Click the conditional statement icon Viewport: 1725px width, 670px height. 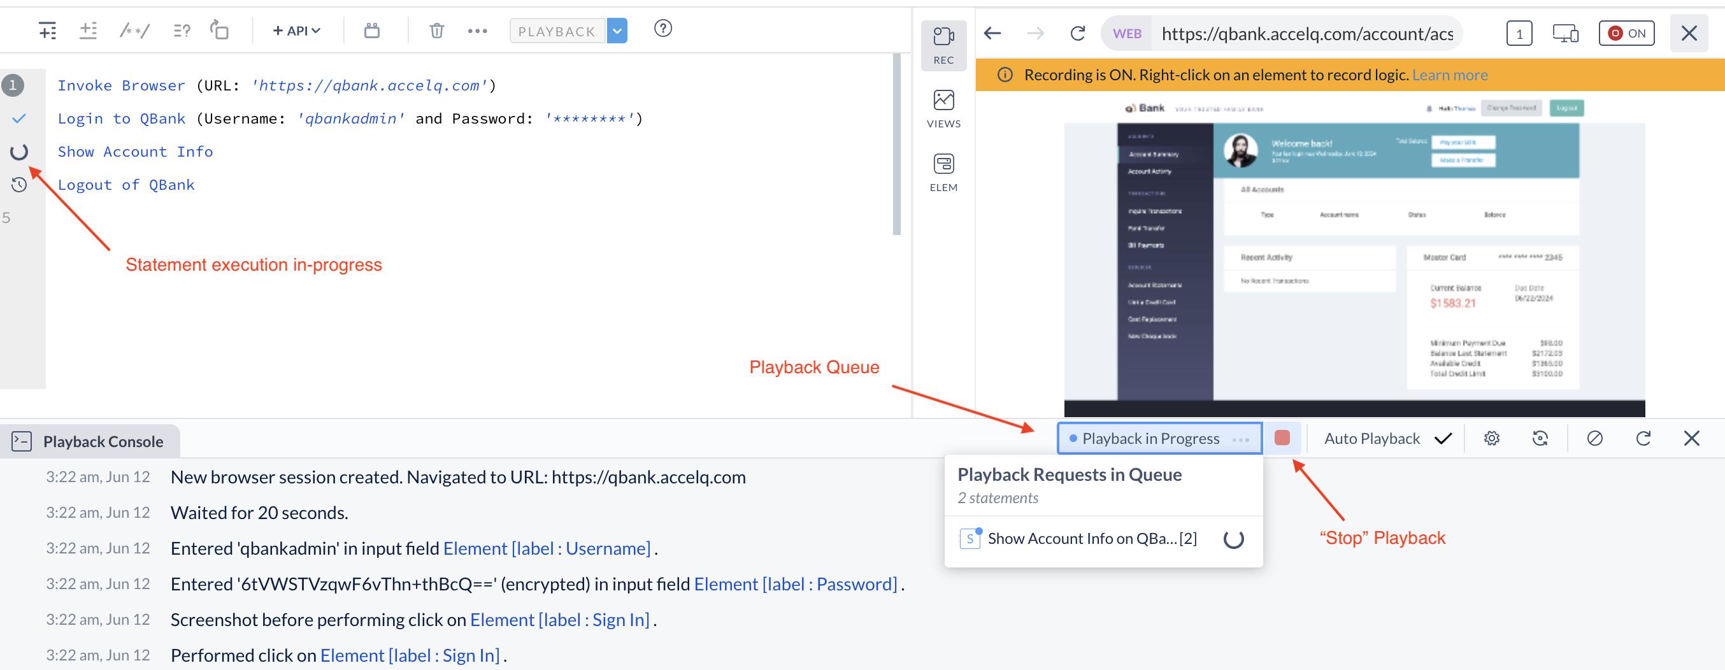pos(182,31)
